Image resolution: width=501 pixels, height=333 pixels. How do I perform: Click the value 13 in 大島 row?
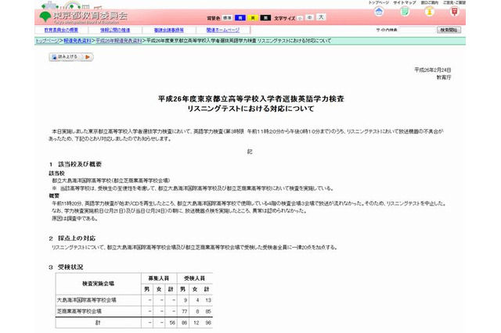208,300
